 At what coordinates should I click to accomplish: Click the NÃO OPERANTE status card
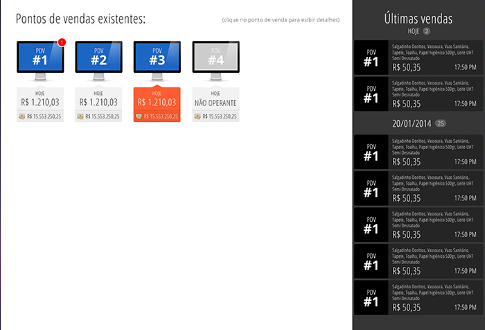pos(215,102)
